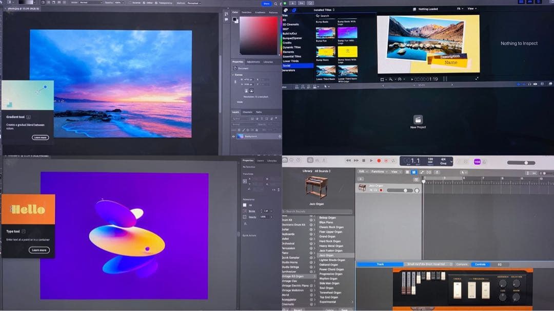Click the crop tool icon below Final Cut's viewer
Viewport: 554px width, 311px height.
(x=382, y=79)
